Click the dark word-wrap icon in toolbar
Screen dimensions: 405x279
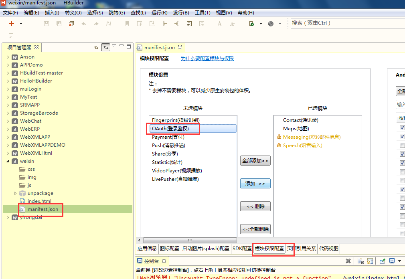(189, 24)
